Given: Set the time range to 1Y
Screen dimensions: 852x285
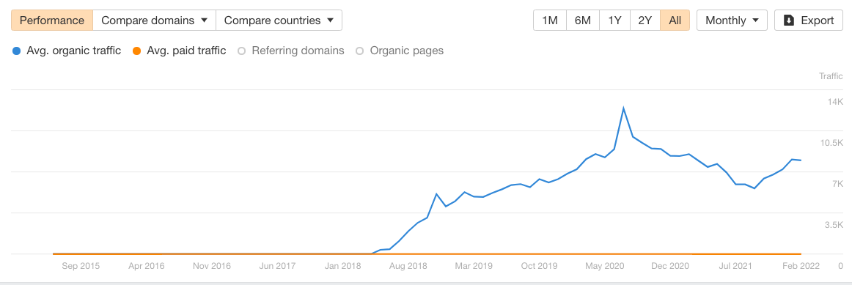Looking at the screenshot, I should tap(614, 21).
